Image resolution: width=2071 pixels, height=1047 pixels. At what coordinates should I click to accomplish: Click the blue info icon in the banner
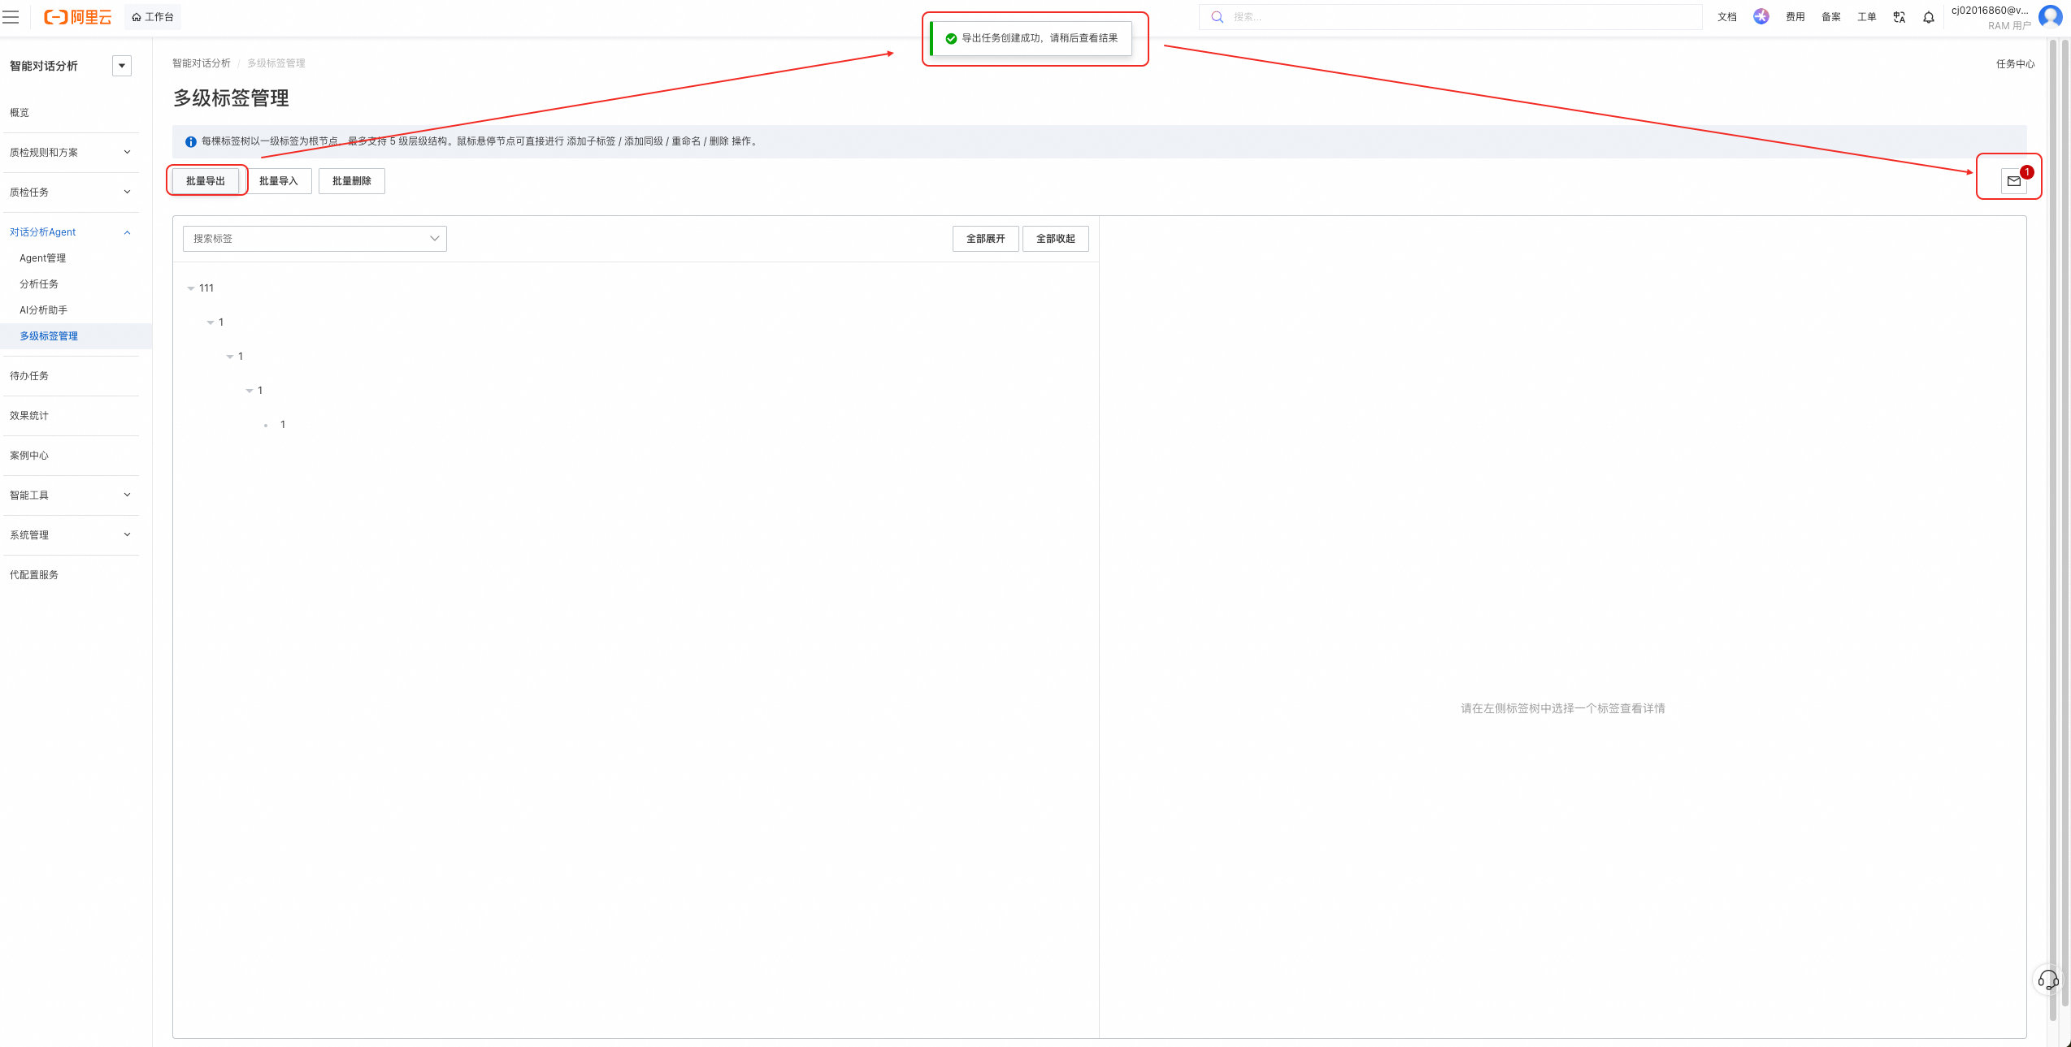(190, 141)
